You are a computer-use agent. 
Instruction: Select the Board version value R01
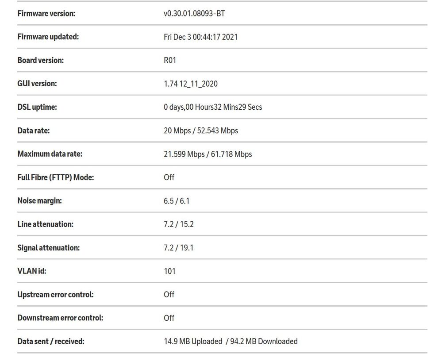(170, 60)
